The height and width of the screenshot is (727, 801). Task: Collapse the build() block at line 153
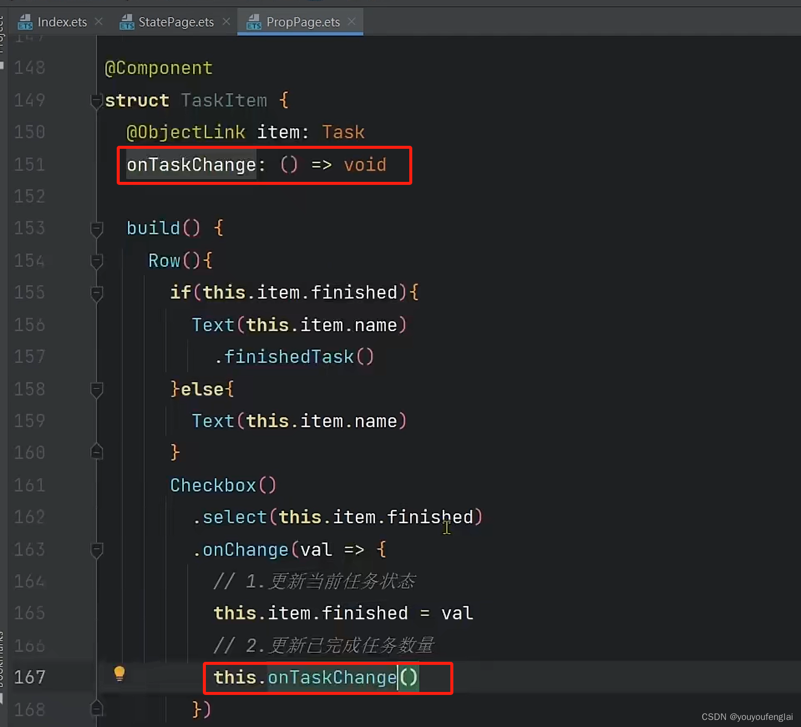[97, 229]
